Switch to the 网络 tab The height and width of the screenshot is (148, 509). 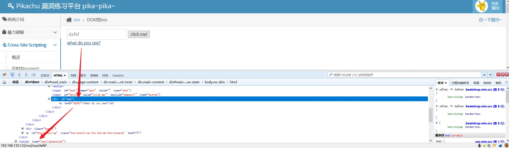(105, 75)
